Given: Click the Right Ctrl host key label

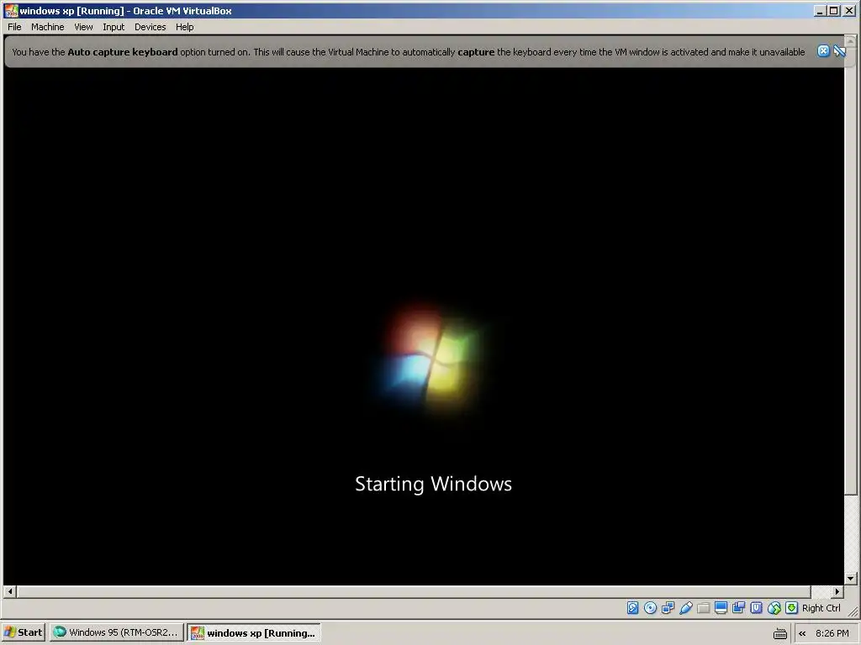Looking at the screenshot, I should coord(821,608).
